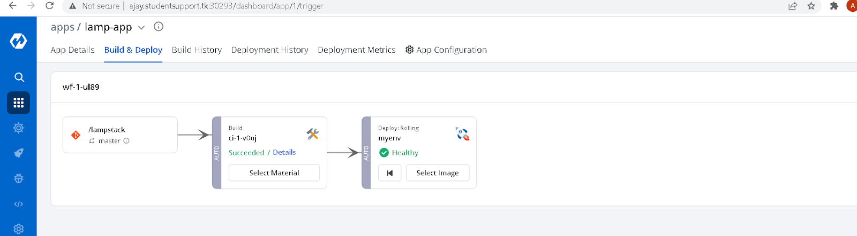Open the Deployment Metrics tab
This screenshot has height=236, width=857.
pos(356,50)
